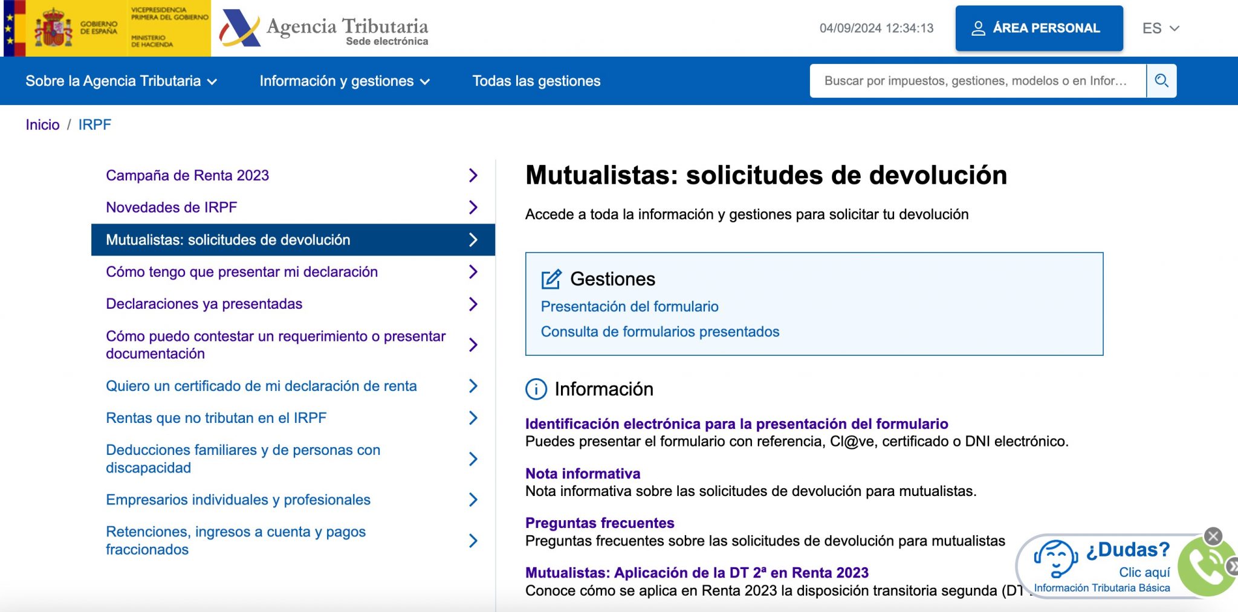The width and height of the screenshot is (1238, 612).
Task: Click chevron beside Novedades de IRPF
Action: click(473, 207)
